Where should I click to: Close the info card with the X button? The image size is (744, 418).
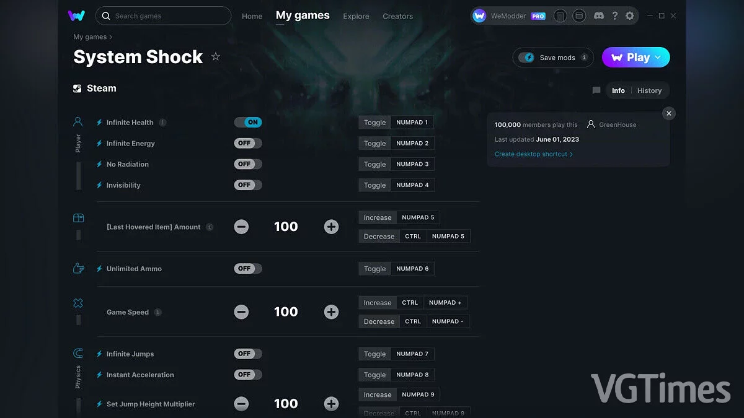(x=668, y=113)
